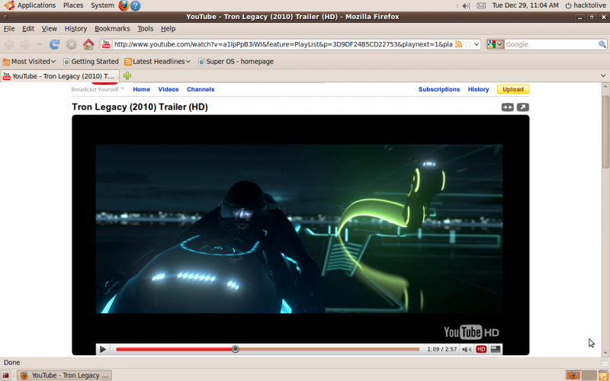Switch to the first workspace with Firefox
The width and height of the screenshot is (610, 381).
point(573,376)
